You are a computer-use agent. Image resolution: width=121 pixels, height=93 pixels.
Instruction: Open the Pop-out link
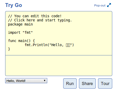click(x=100, y=5)
